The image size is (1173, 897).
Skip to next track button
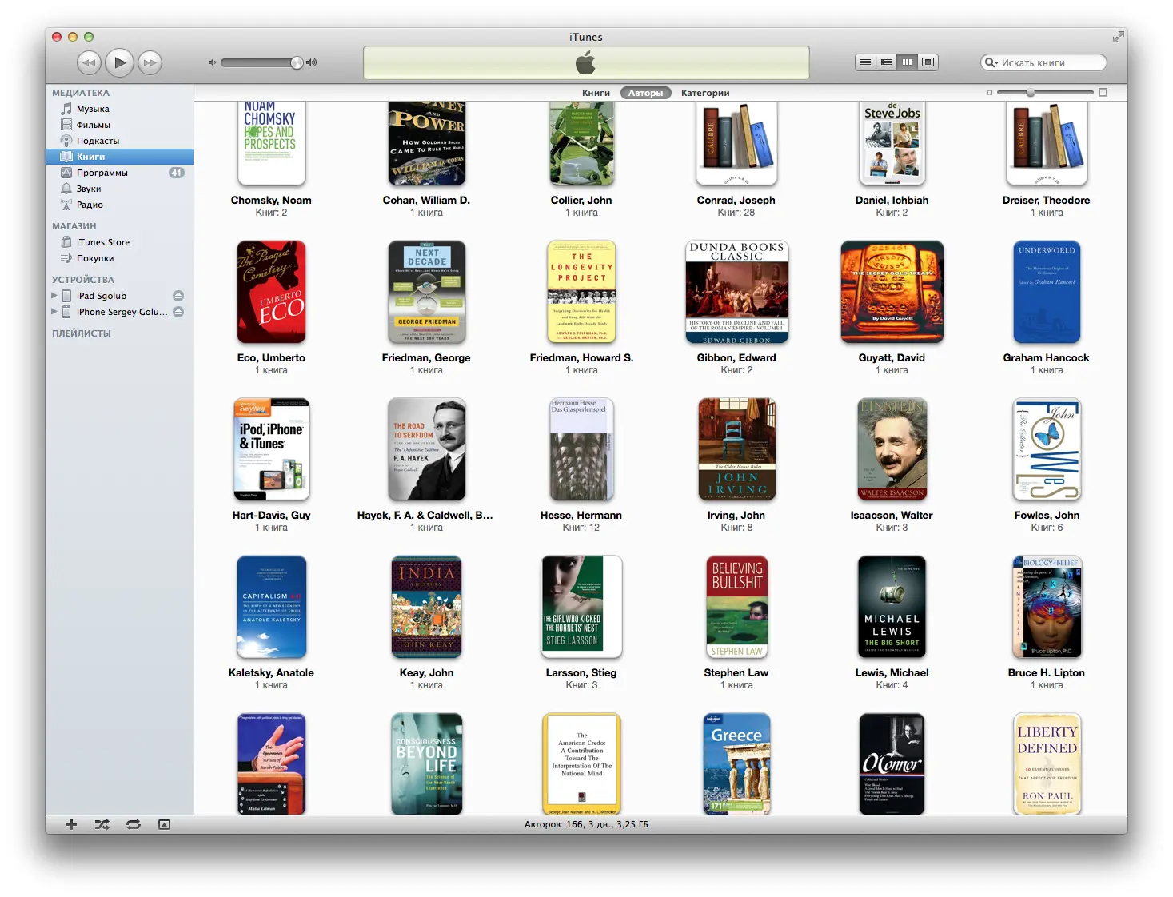coord(150,62)
